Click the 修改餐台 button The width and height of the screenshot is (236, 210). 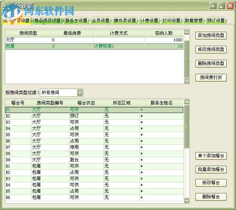pos(211,183)
